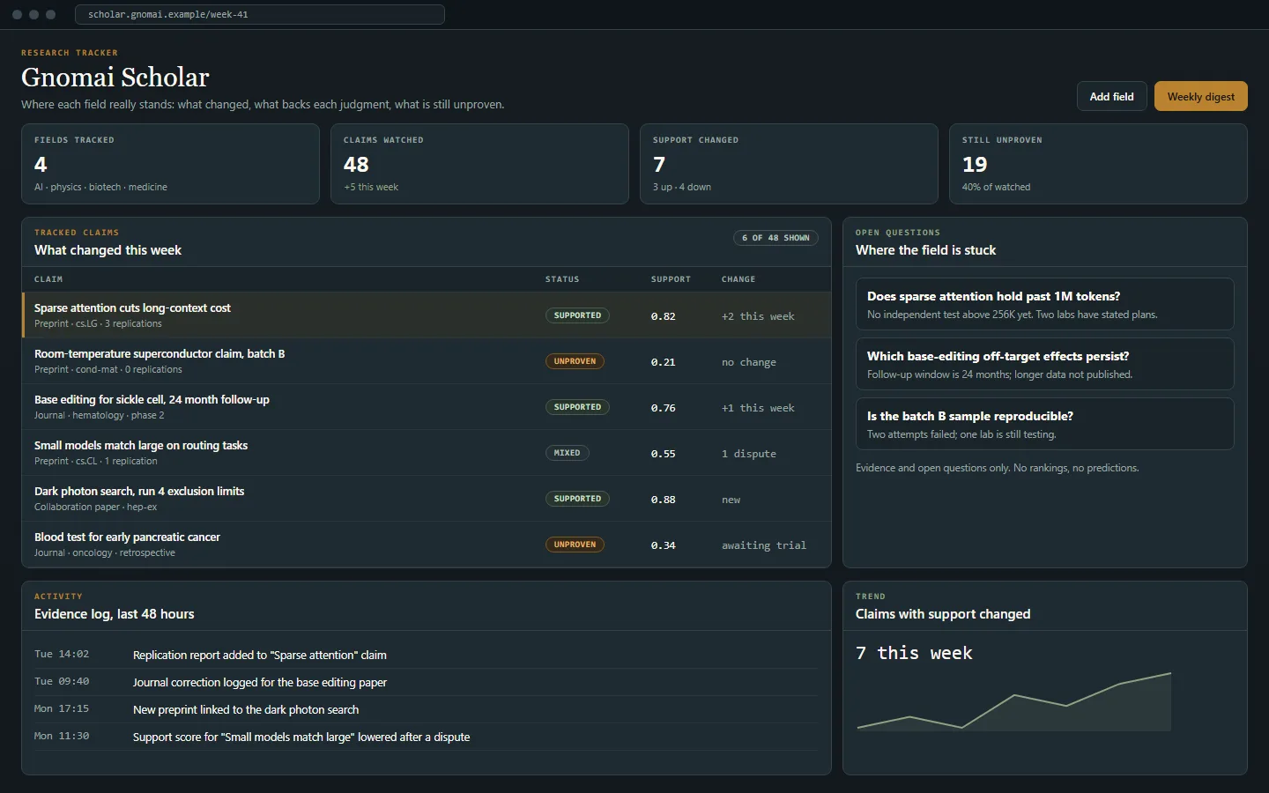Click the '+1 this week' change value
This screenshot has width=1269, height=793.
point(758,408)
